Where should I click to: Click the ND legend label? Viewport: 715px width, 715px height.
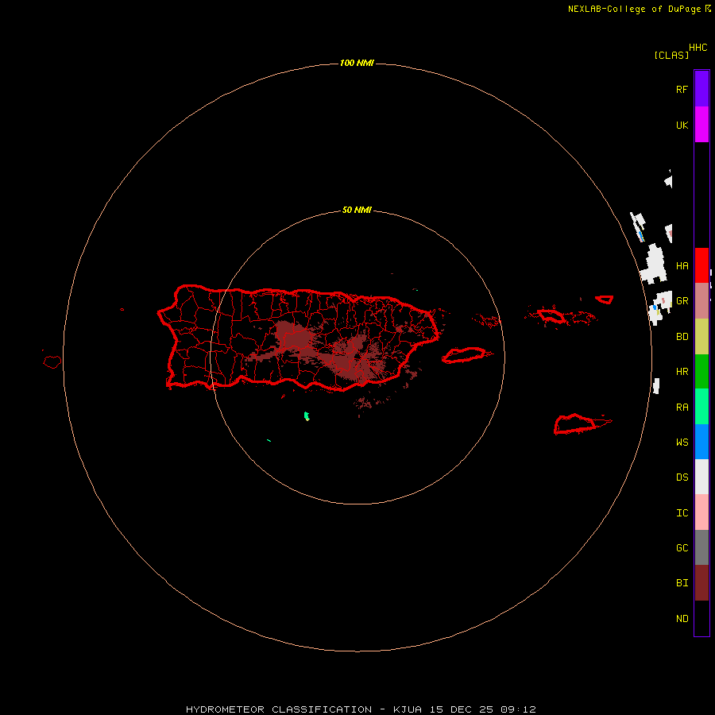click(x=682, y=619)
